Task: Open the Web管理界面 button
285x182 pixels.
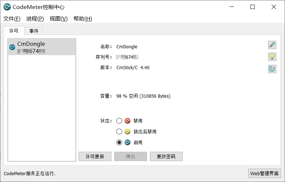Action: pyautogui.click(x=264, y=173)
